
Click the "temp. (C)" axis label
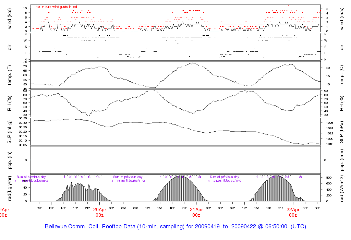tap(342, 75)
